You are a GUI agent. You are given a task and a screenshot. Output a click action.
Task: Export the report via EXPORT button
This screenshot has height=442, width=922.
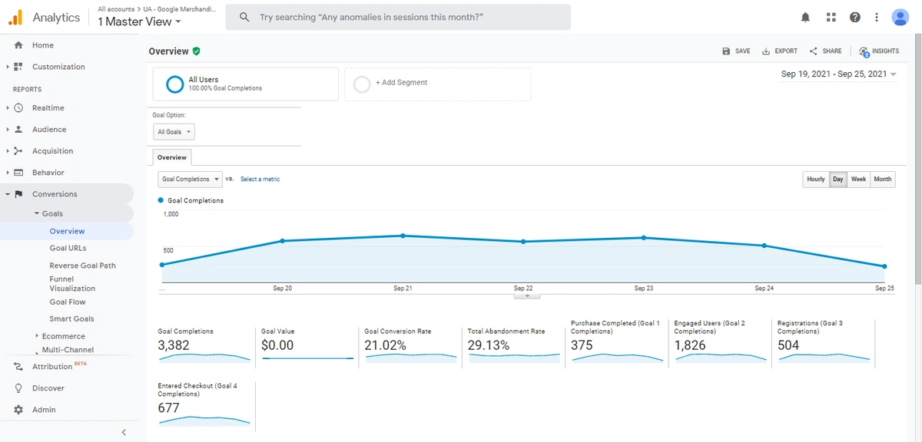[780, 51]
